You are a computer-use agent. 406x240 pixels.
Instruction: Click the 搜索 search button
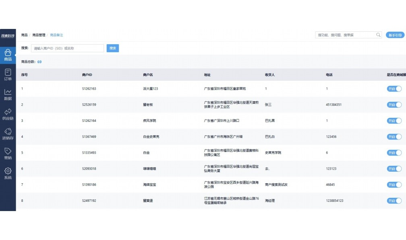point(113,48)
